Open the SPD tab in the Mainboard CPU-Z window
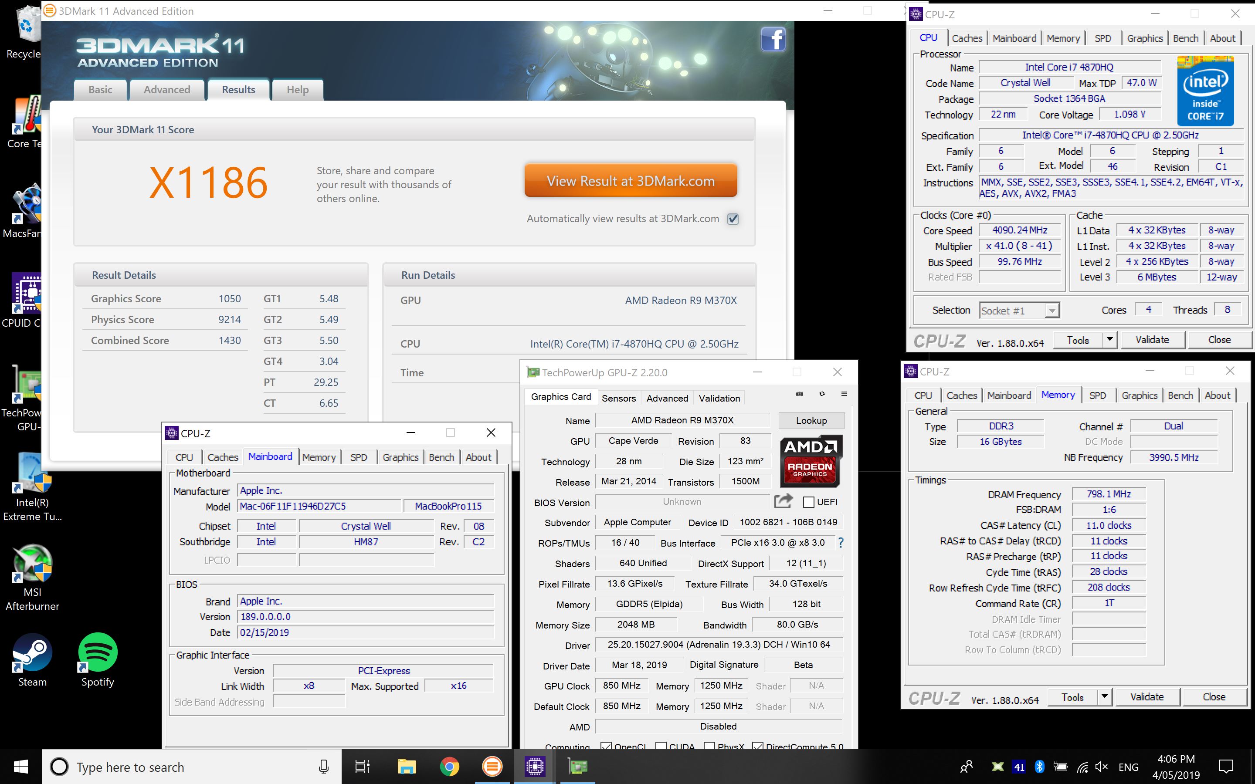 coord(358,457)
